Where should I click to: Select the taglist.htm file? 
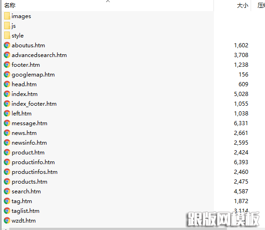26,211
